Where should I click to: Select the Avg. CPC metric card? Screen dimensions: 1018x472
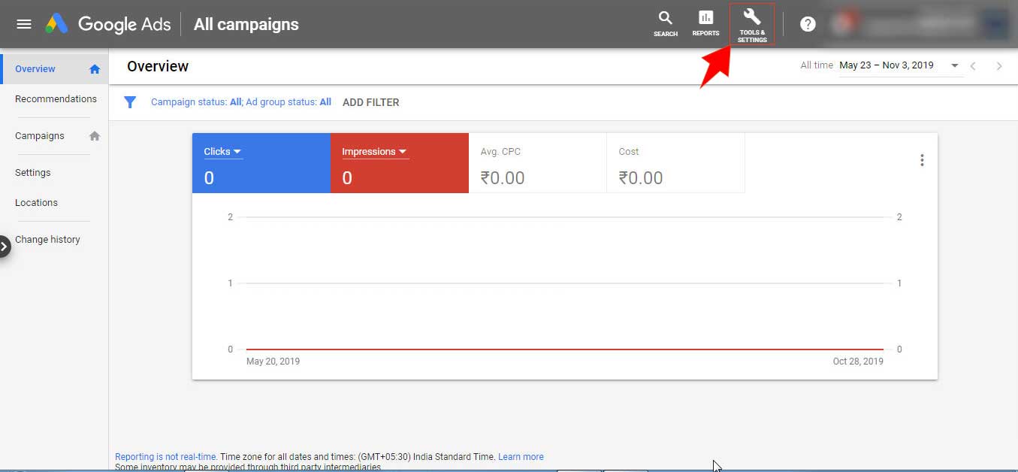click(x=537, y=164)
